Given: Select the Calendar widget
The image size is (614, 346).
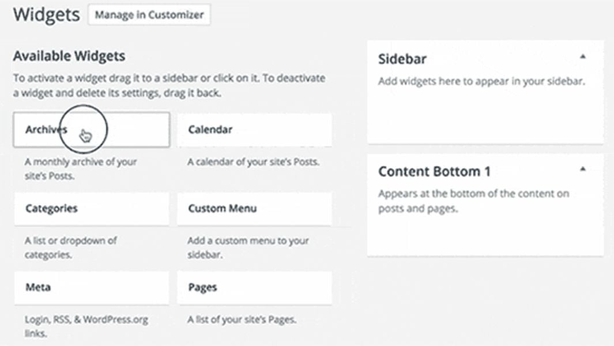Looking at the screenshot, I should tap(255, 130).
